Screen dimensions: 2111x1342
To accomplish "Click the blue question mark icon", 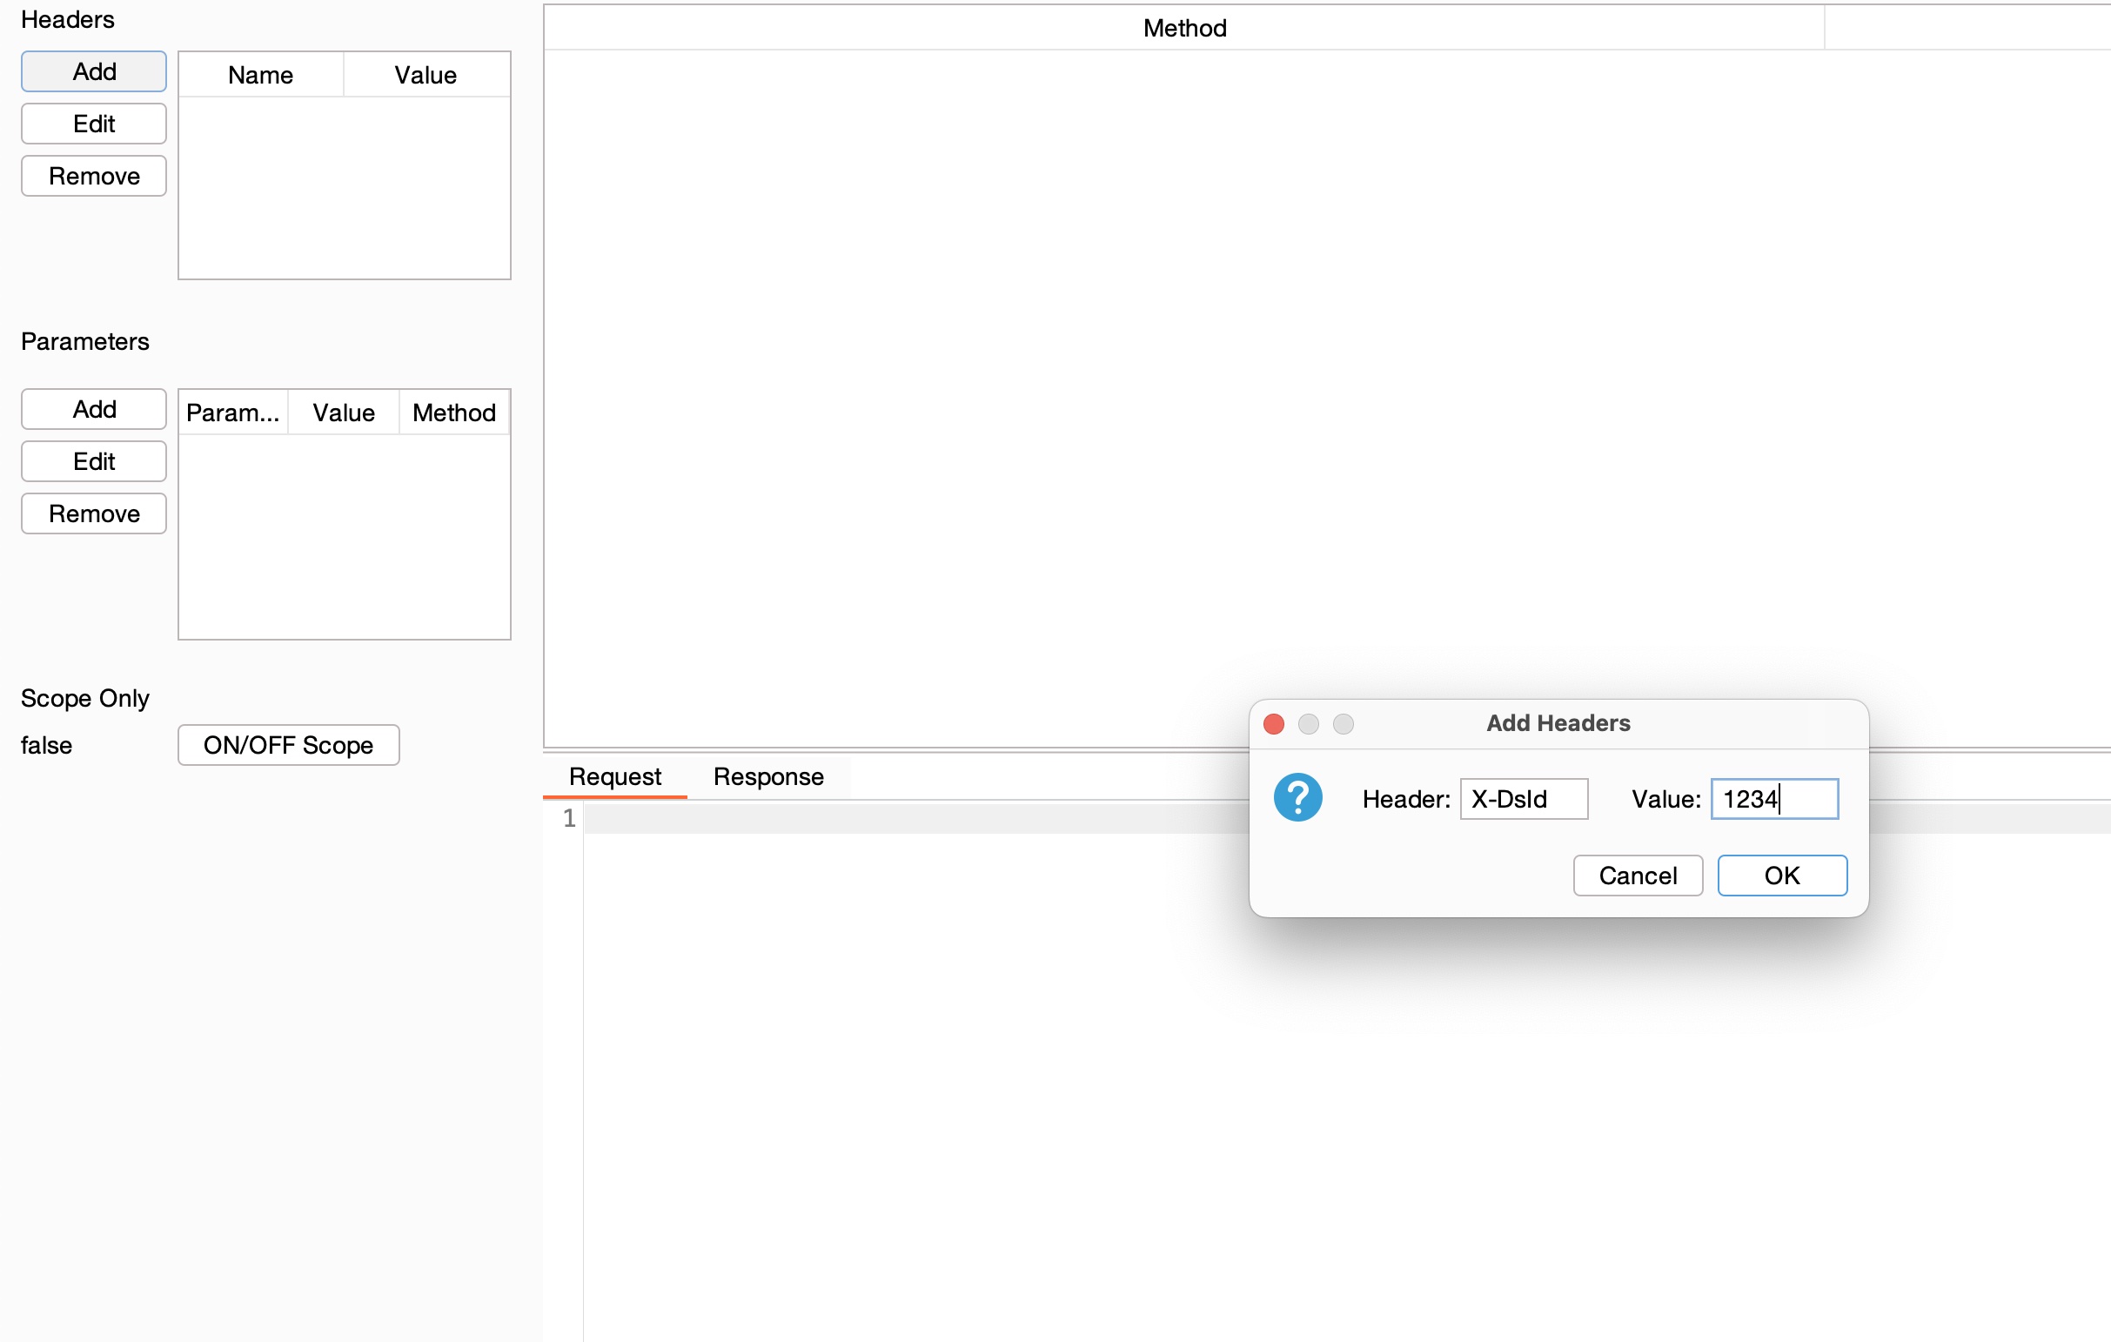I will 1297,798.
